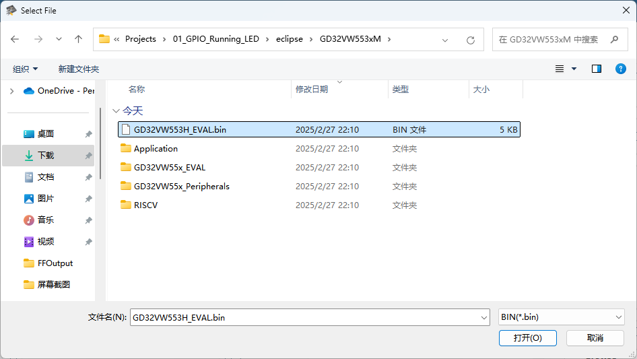
Task: Click the pin icon beside 音乐
Action: (89, 220)
